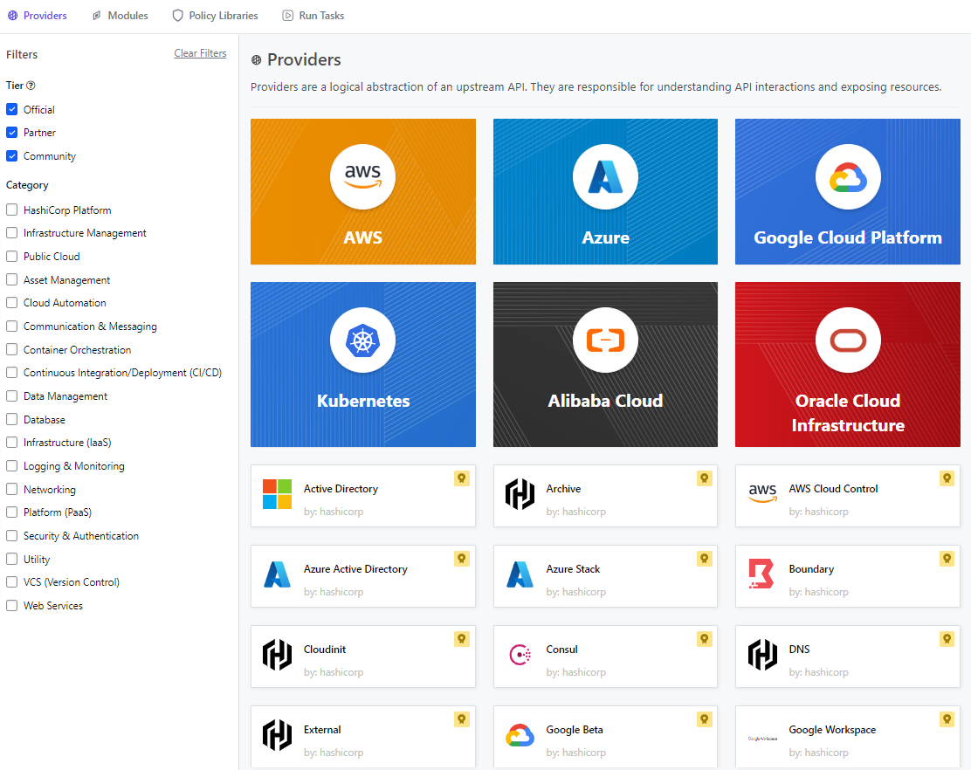Image resolution: width=971 pixels, height=770 pixels.
Task: Click the Clear Filters link
Action: [x=200, y=52]
